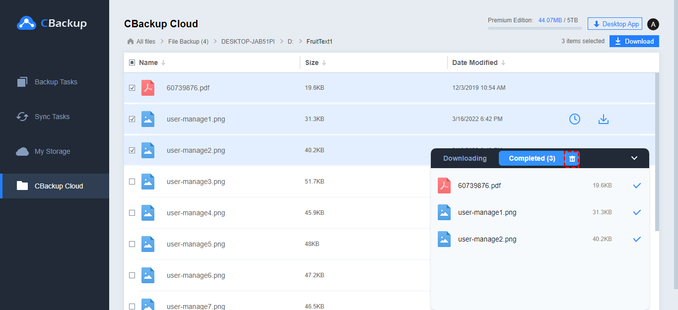Toggle the select-all checkbox in the Name header
The height and width of the screenshot is (310, 678).
click(132, 62)
